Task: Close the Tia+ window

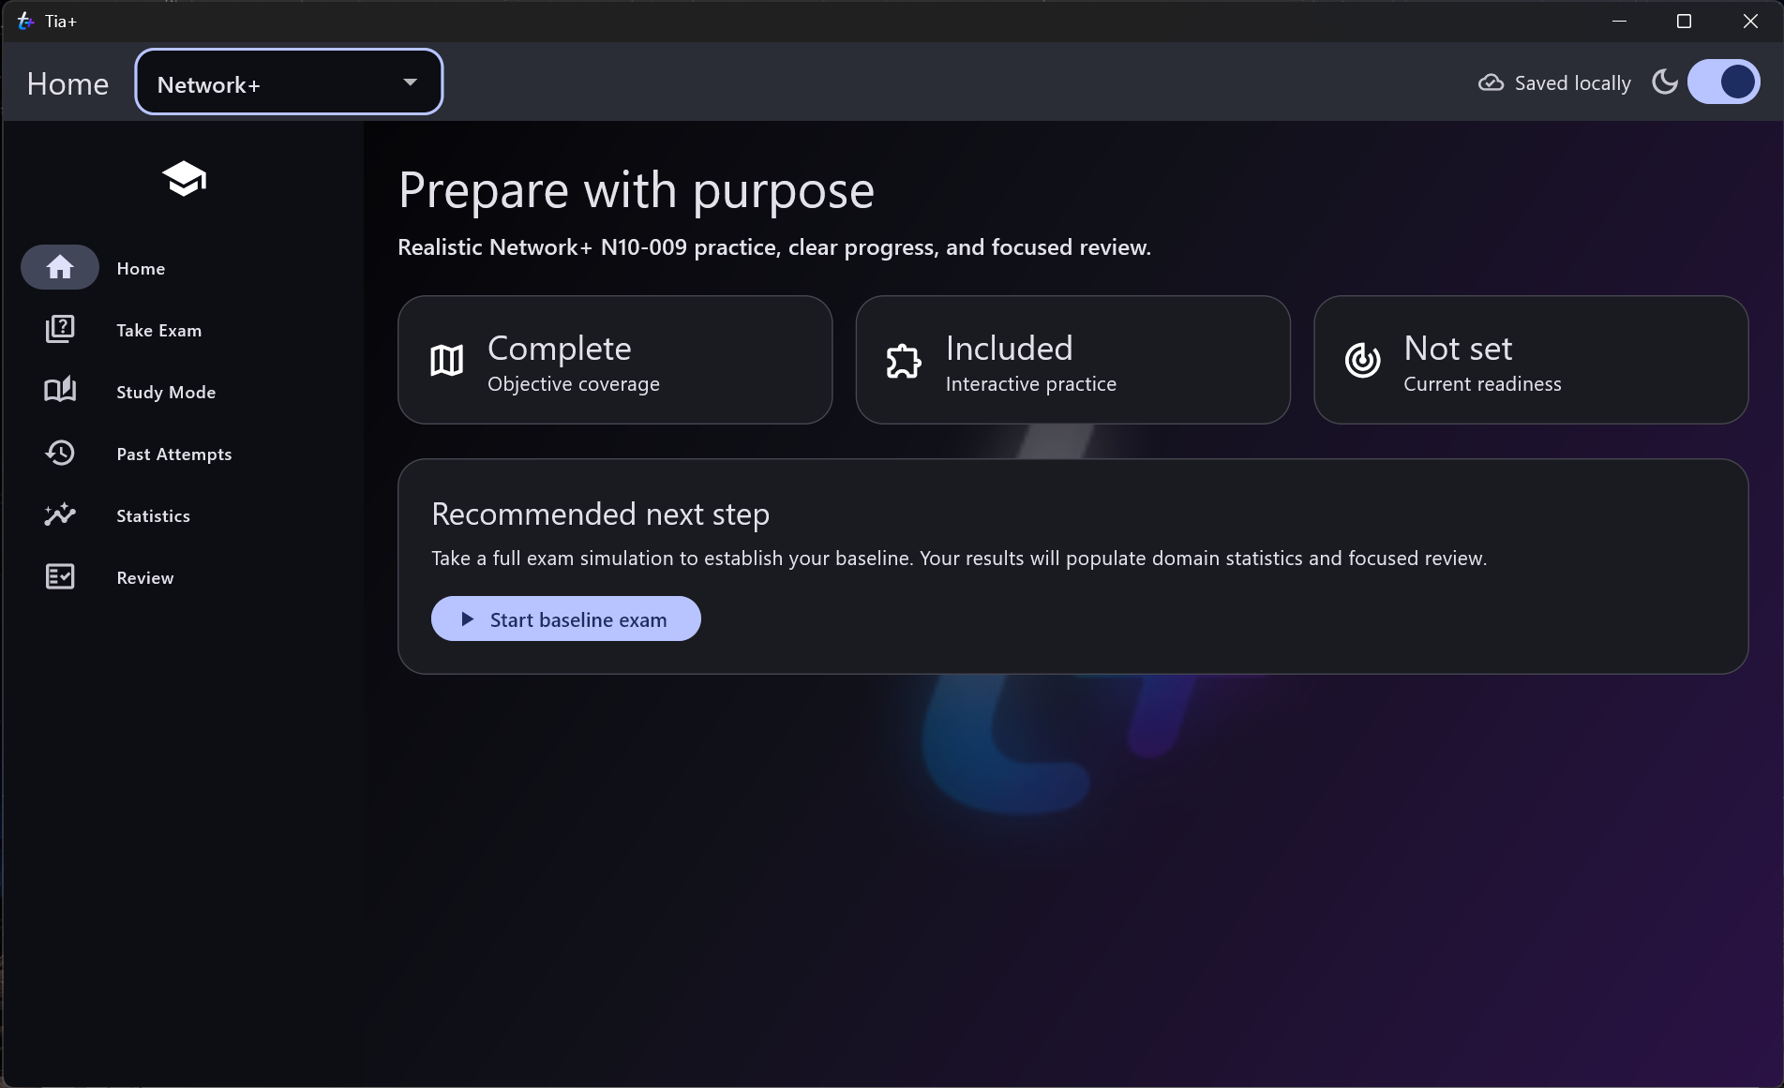Action: (1750, 21)
